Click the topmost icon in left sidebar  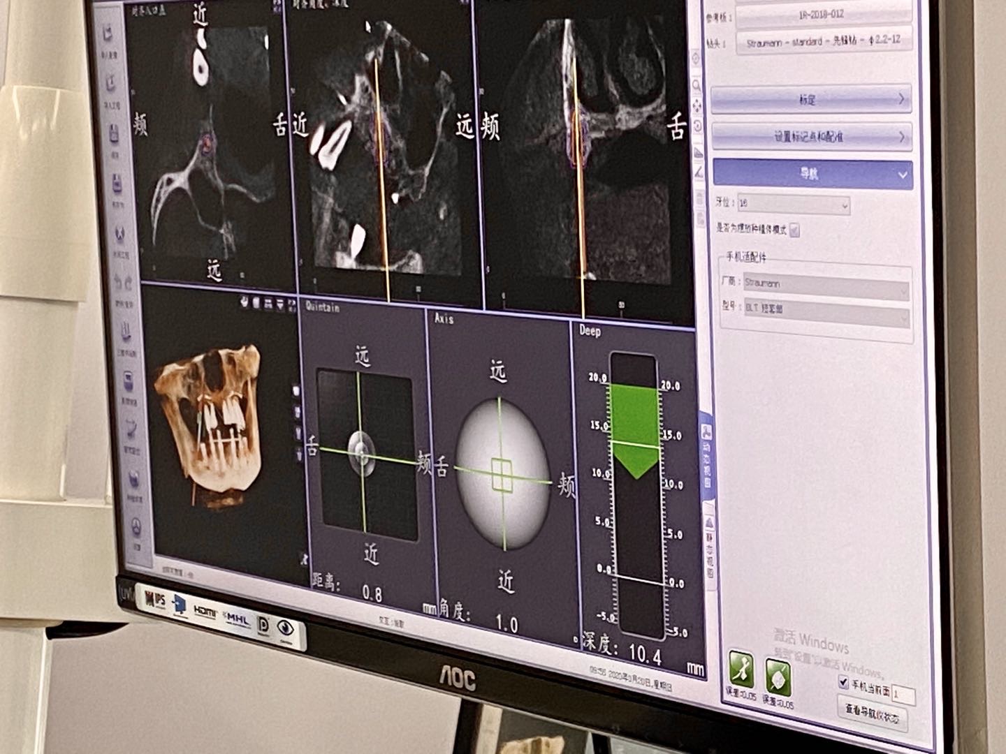[x=108, y=34]
